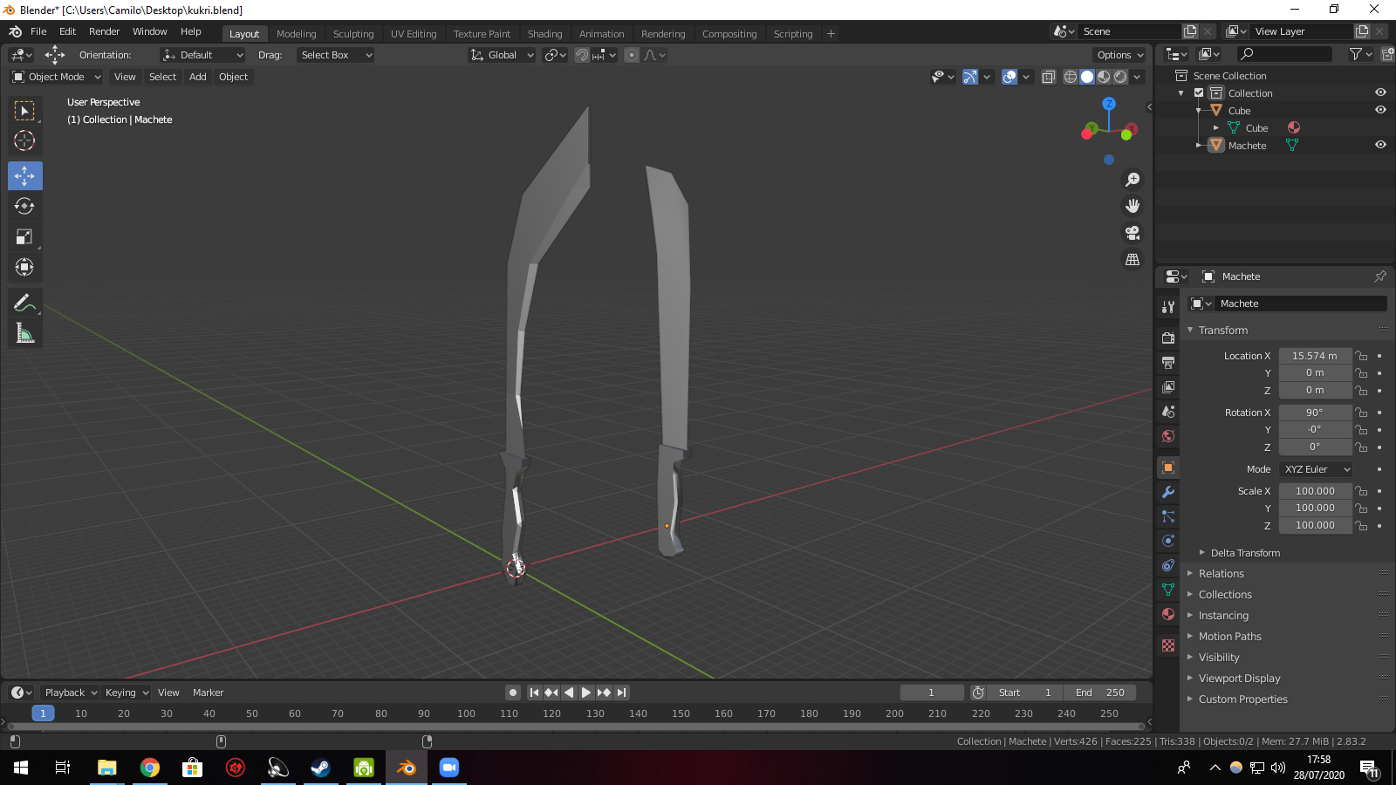The height and width of the screenshot is (785, 1396).
Task: Choose the Move tool
Action: 24,176
